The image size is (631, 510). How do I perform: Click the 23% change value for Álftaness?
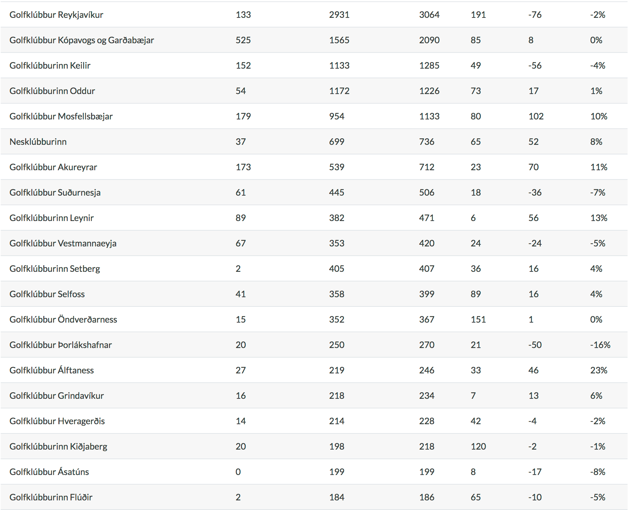pos(599,370)
